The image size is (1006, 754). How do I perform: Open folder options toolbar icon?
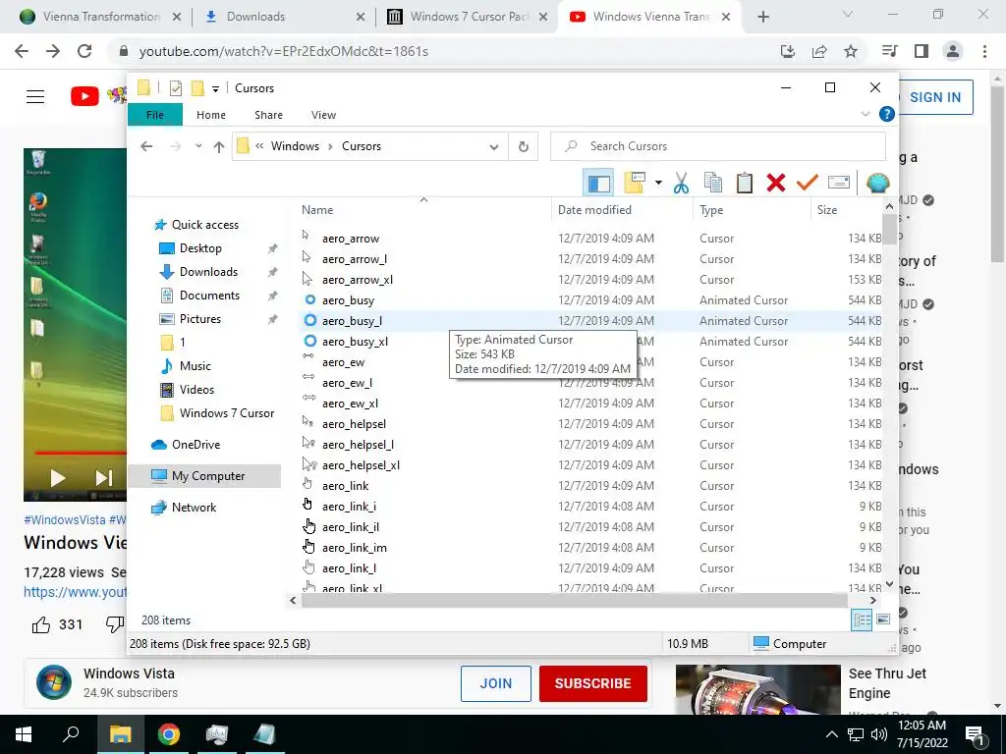coord(635,183)
